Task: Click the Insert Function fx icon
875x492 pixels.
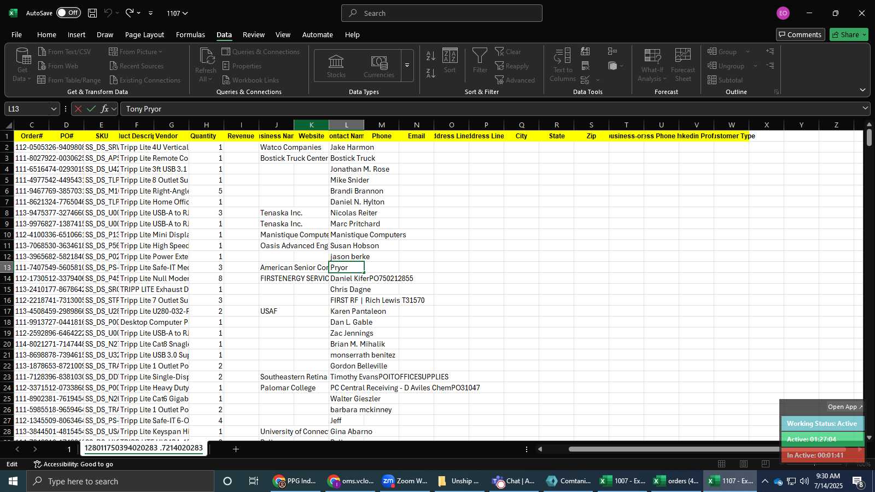Action: coord(105,109)
